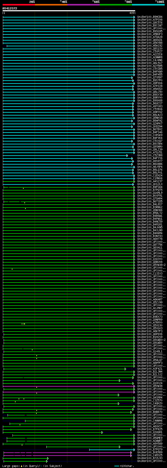Select hit label UniRef100_B9S7P0
This screenshot has height=468, width=167.
pyautogui.click(x=150, y=80)
